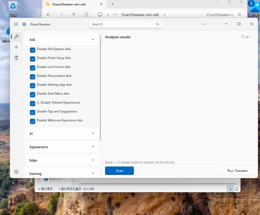This screenshot has height=215, width=260.
Task: Click the FluentTweaker app logo icon
Action: pos(24,24)
